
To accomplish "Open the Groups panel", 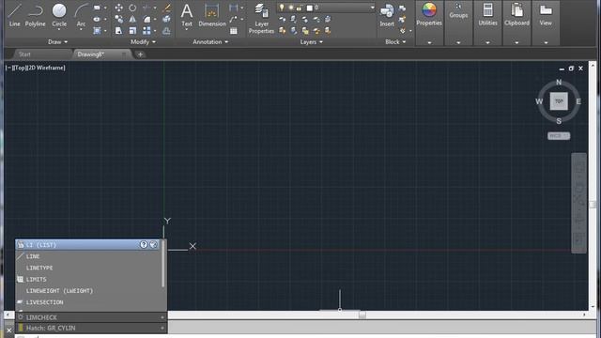I will tap(458, 11).
